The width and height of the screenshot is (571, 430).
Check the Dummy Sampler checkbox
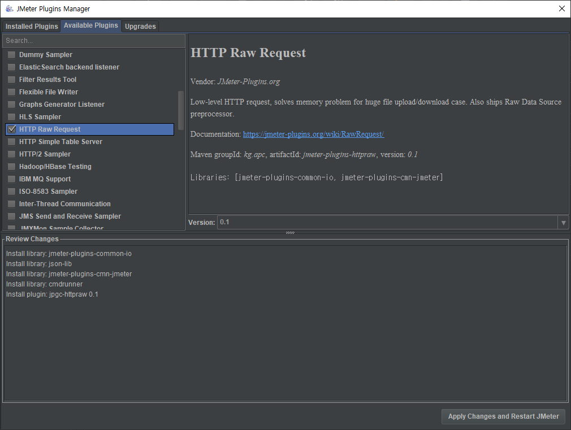(12, 55)
